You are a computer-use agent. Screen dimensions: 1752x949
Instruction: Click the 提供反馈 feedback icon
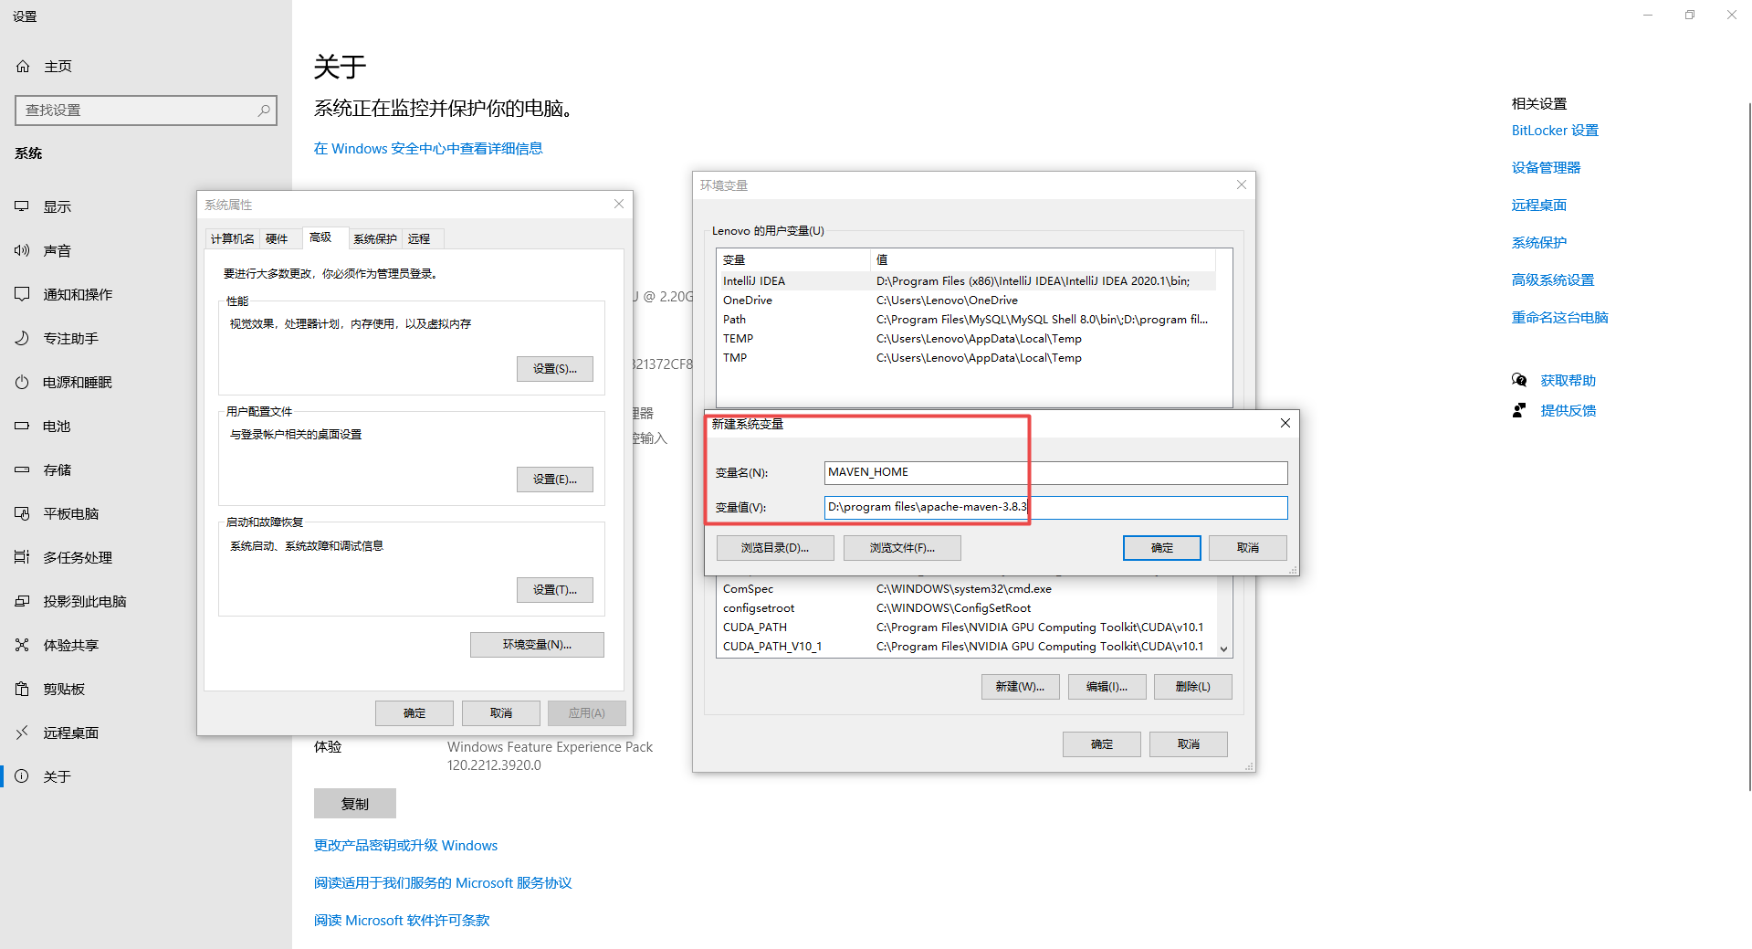click(x=1519, y=410)
